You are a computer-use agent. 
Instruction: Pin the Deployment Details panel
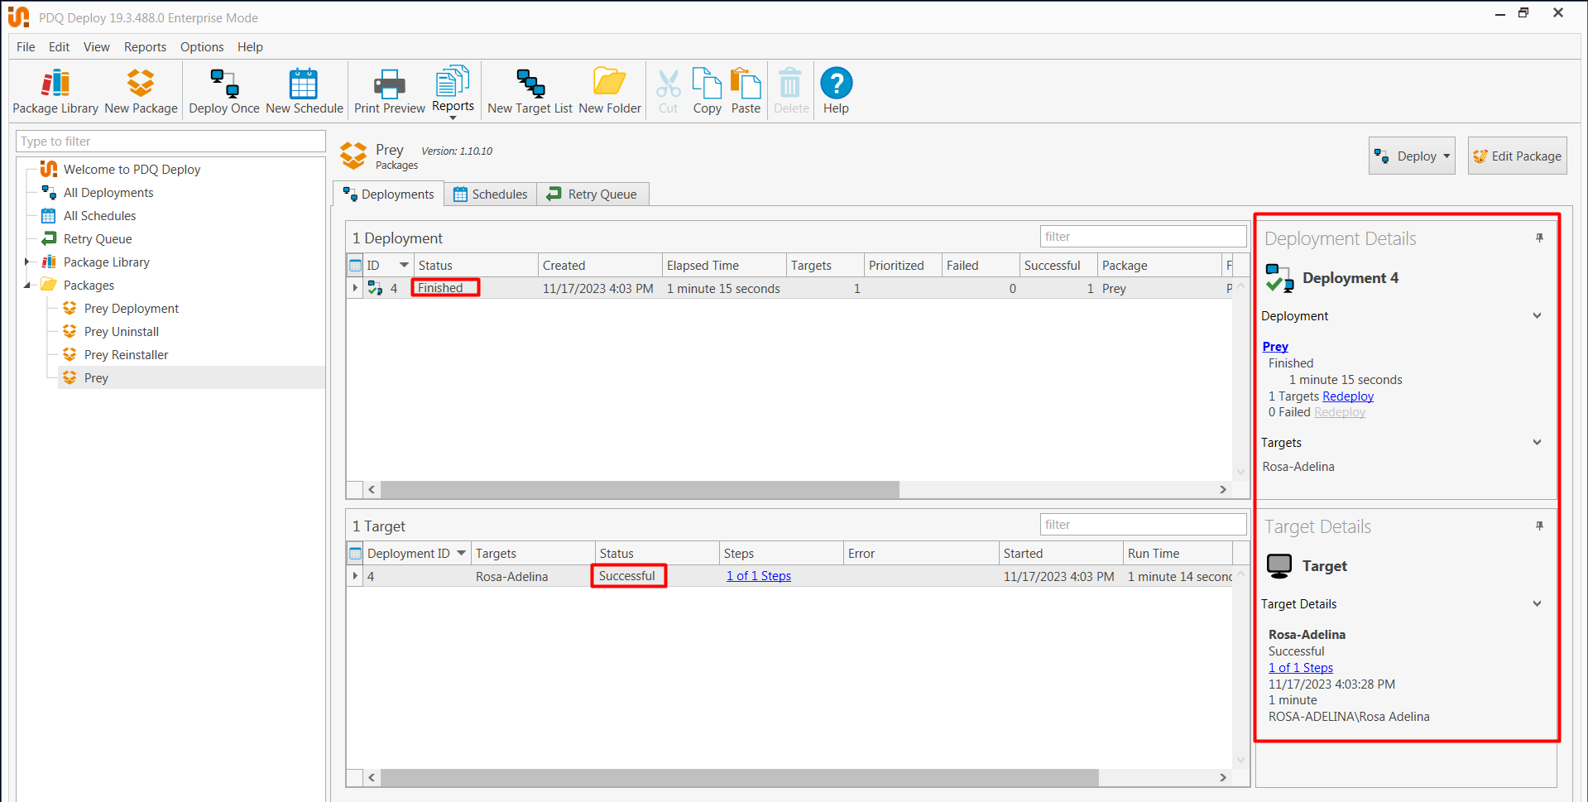1539,238
